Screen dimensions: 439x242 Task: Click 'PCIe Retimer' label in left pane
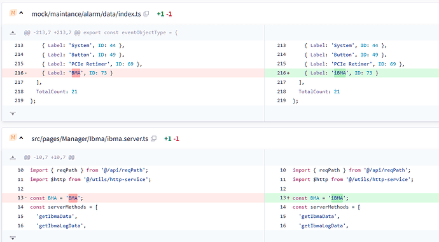click(90, 64)
